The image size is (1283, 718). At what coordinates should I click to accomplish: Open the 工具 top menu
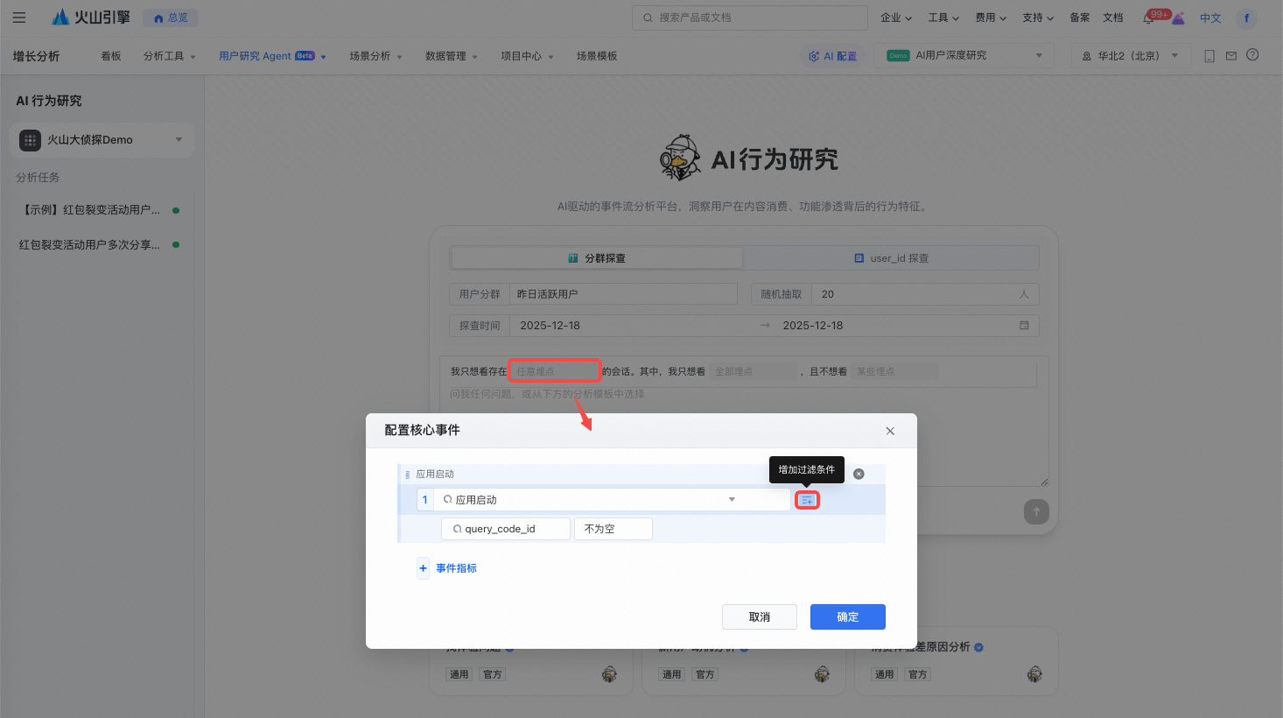pos(943,18)
